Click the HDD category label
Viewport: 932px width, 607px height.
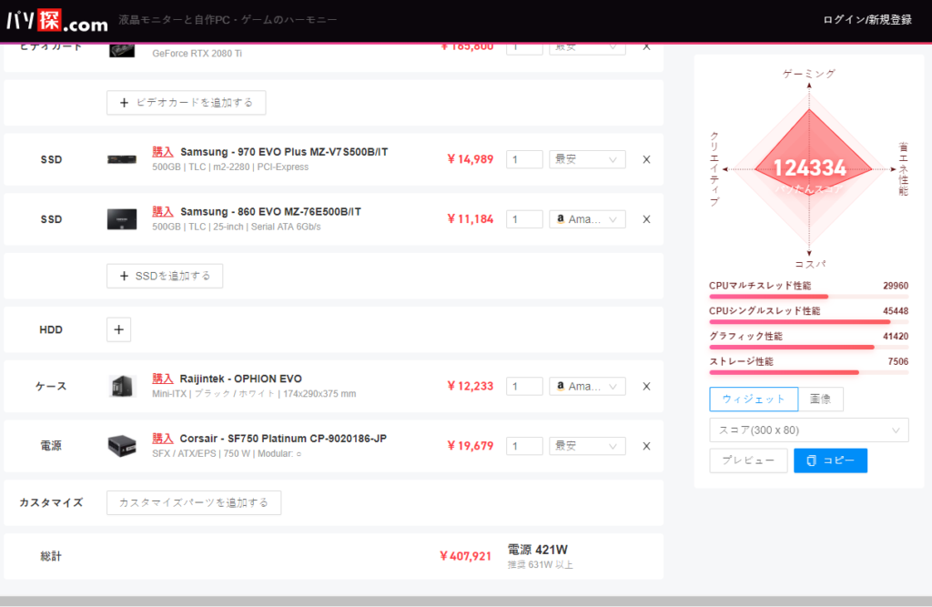51,330
